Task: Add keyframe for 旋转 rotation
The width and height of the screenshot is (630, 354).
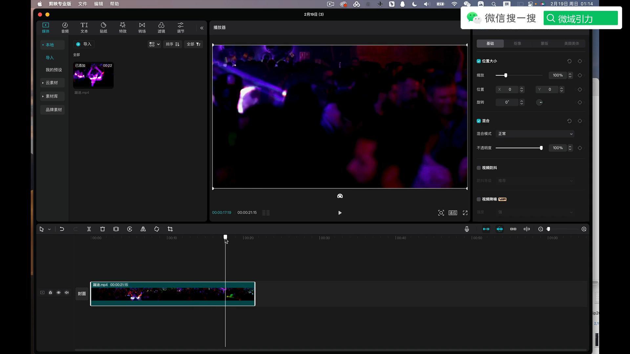Action: pyautogui.click(x=580, y=102)
